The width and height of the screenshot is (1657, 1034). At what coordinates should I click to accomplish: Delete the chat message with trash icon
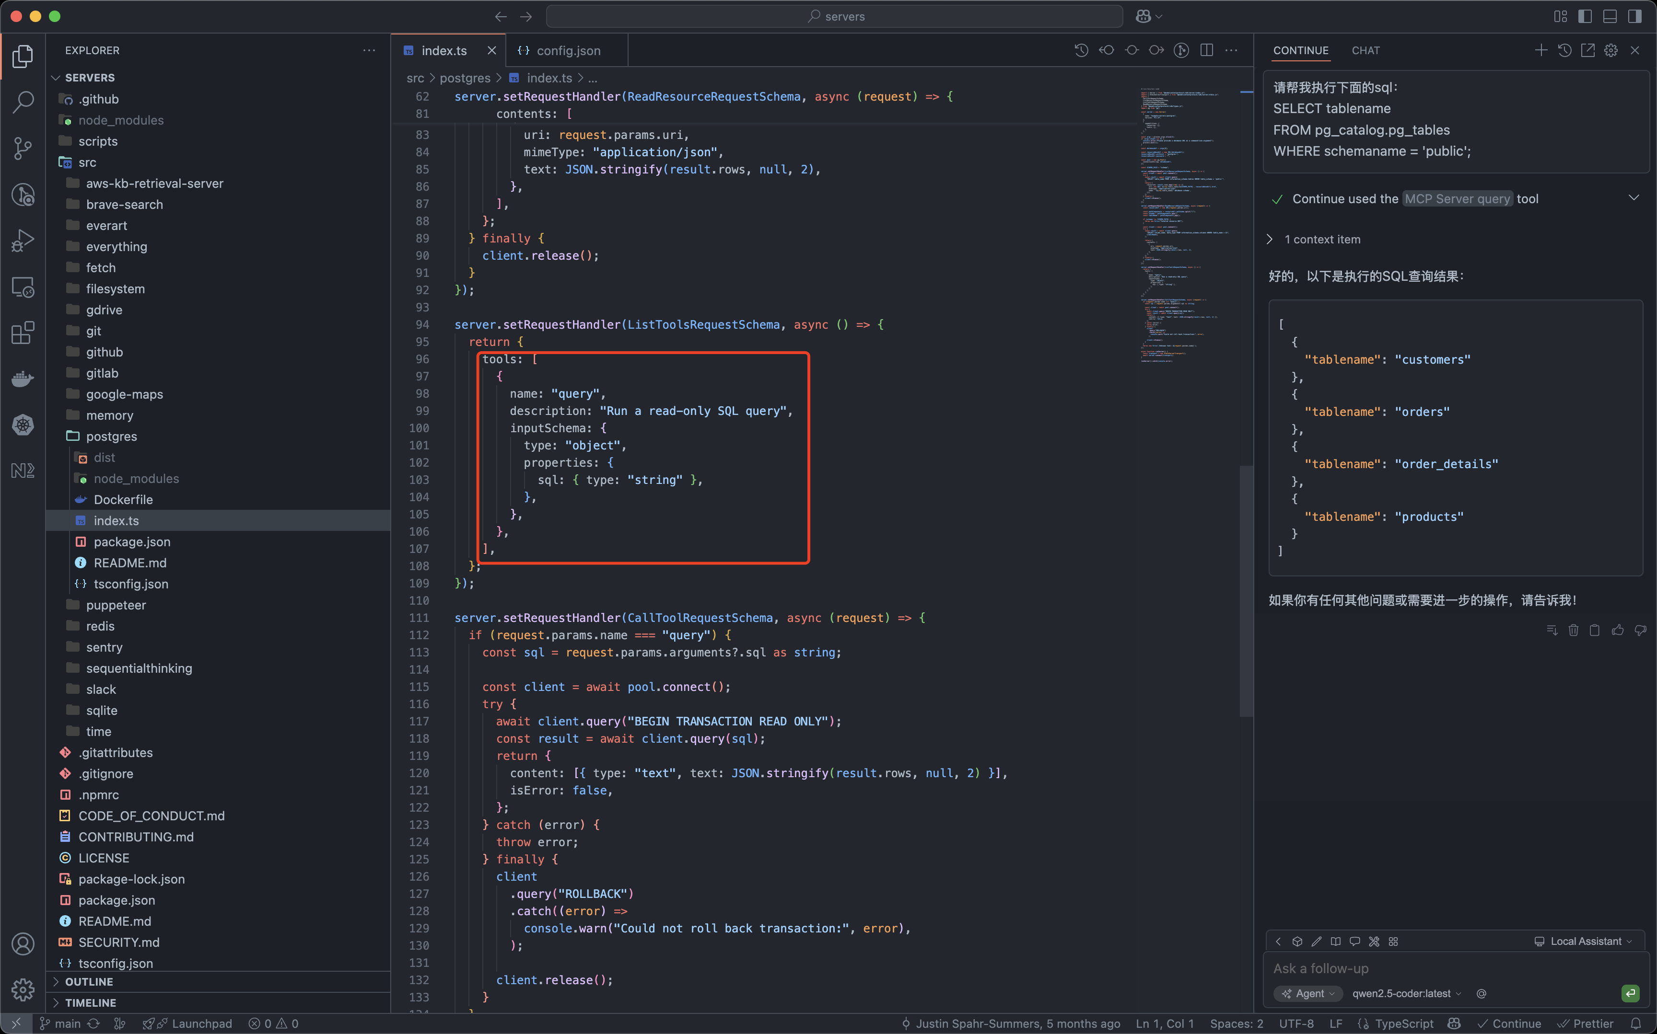point(1573,630)
